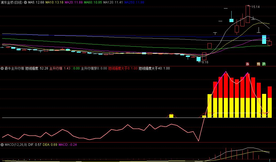Click the 9.16 low price annotation
The width and height of the screenshot is (276, 162).
tap(205, 62)
